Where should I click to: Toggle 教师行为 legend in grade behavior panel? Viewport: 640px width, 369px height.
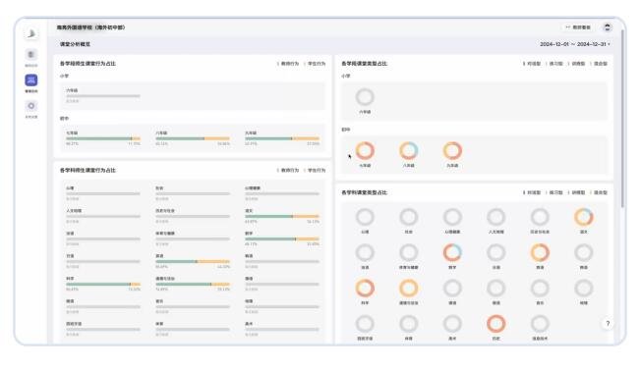[288, 64]
